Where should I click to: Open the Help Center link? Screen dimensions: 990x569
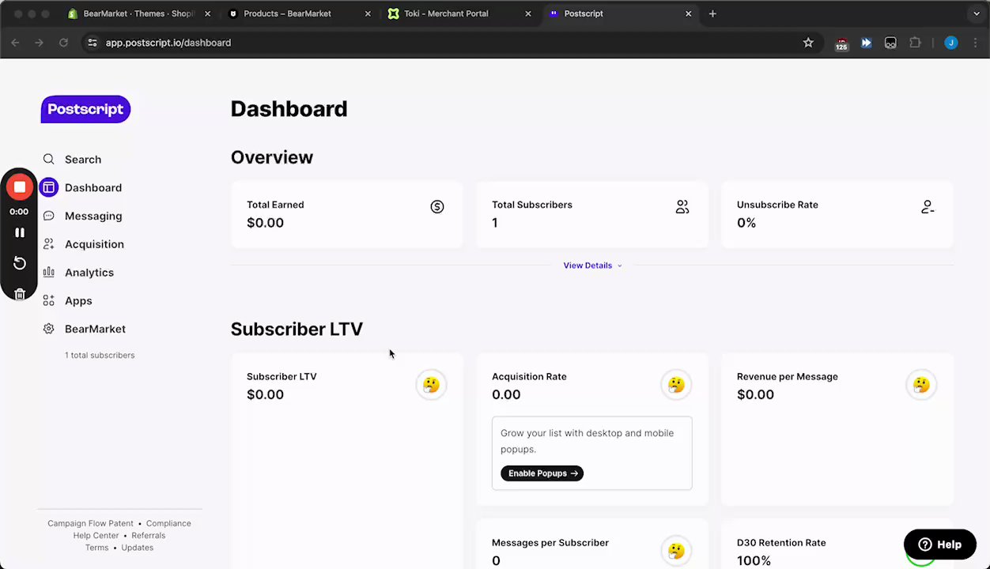(96, 536)
